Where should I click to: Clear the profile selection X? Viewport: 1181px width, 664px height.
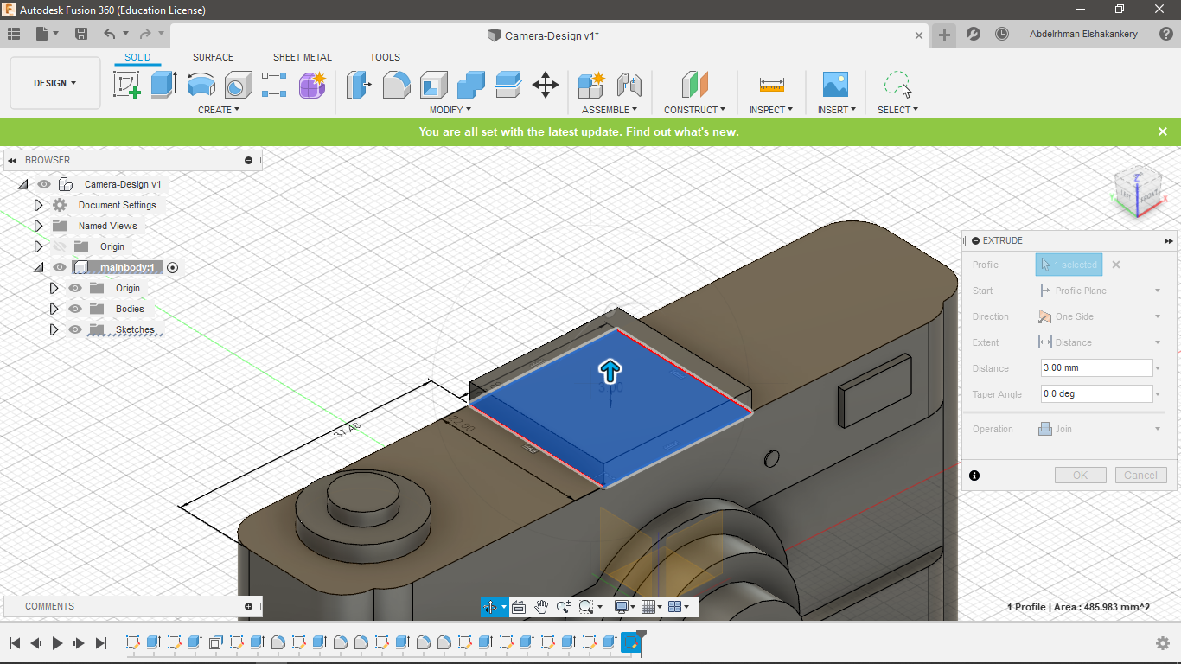1116,265
